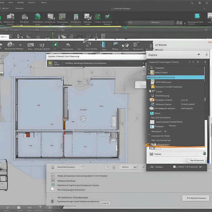Image resolution: width=212 pixels, height=212 pixels.
Task: Click the red marker on the floor plan
Action: pyautogui.click(x=28, y=135)
